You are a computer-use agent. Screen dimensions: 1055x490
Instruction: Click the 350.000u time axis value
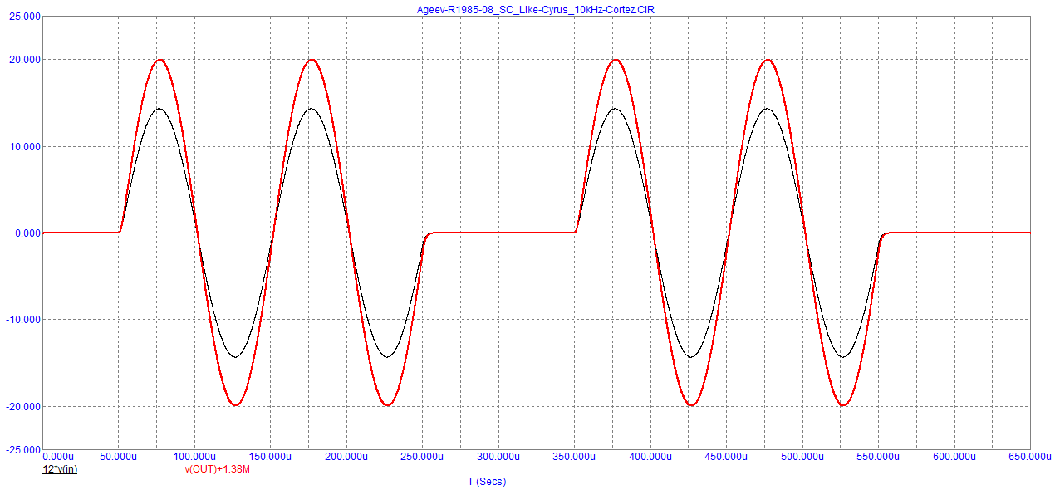click(x=574, y=457)
